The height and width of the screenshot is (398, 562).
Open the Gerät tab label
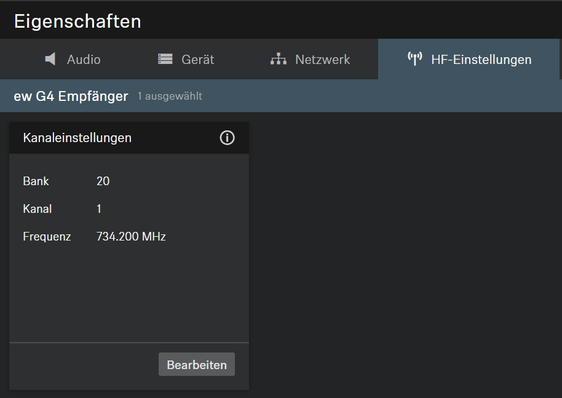click(x=197, y=60)
